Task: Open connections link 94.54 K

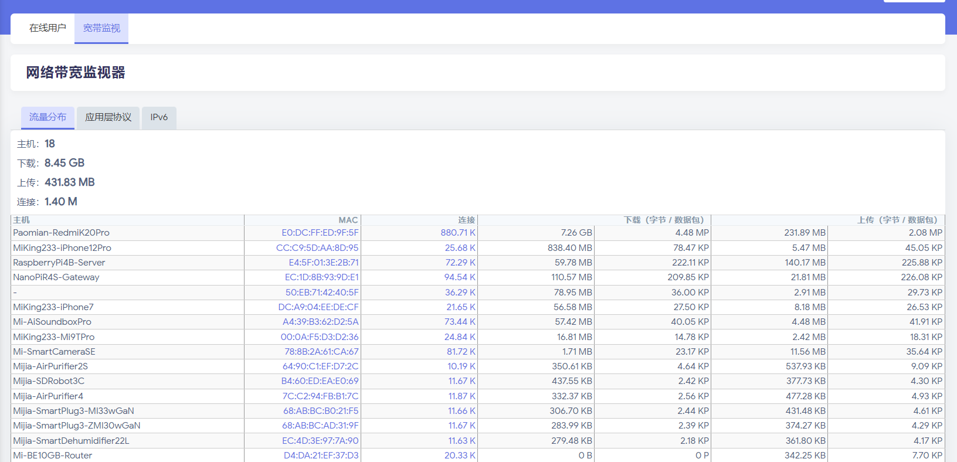Action: point(460,277)
